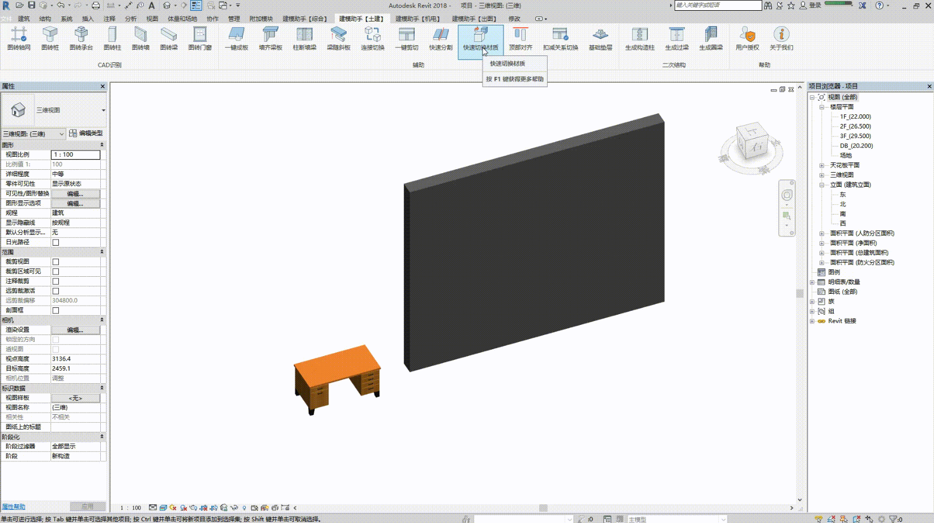Screen dimensions: 934x523
Task: Click the search box in title bar
Action: (x=718, y=5)
